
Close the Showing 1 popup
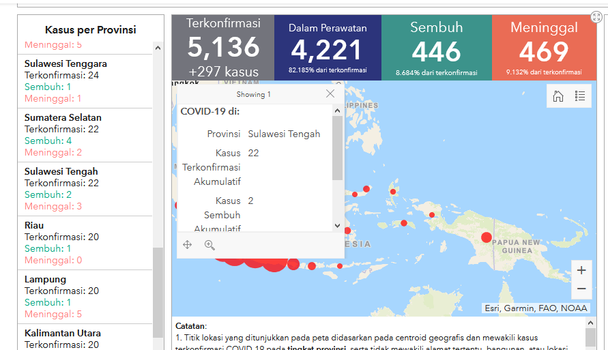click(x=330, y=94)
